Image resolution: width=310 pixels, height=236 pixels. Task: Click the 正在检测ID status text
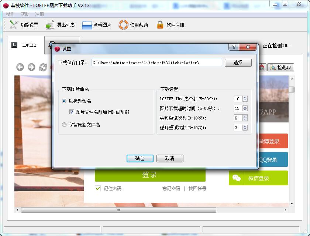[277, 46]
